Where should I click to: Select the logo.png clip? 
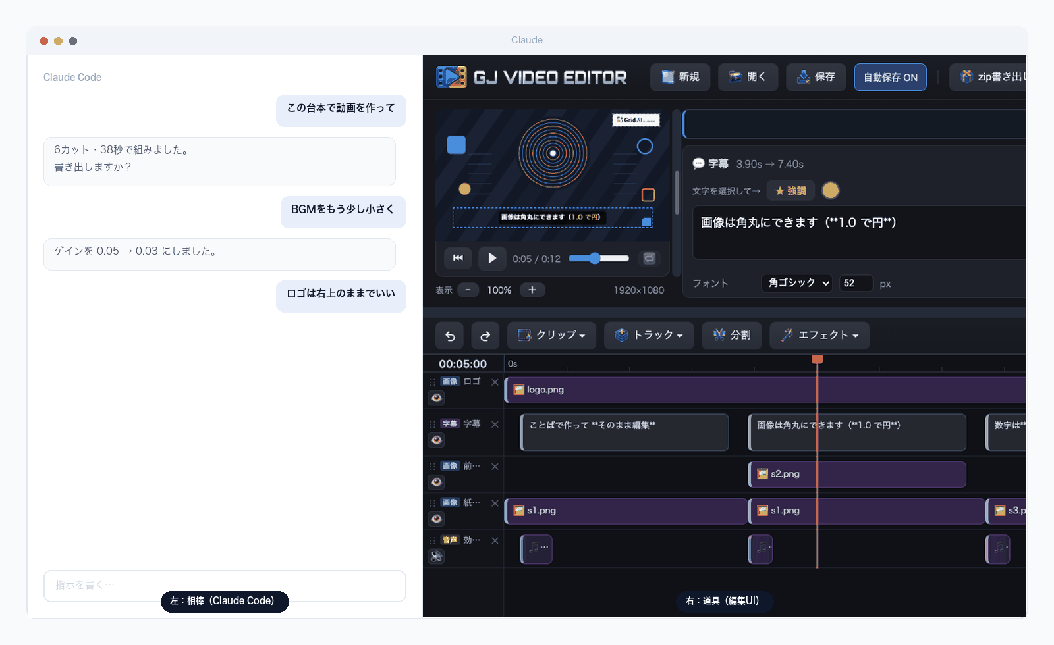(765, 390)
